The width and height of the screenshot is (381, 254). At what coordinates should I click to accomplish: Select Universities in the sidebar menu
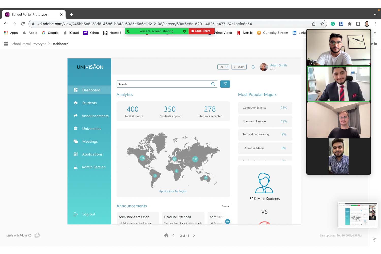click(91, 129)
